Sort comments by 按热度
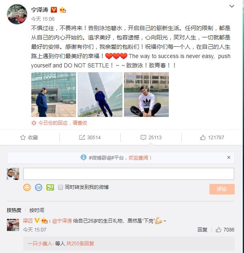This screenshot has height=253, width=244. tap(14, 210)
